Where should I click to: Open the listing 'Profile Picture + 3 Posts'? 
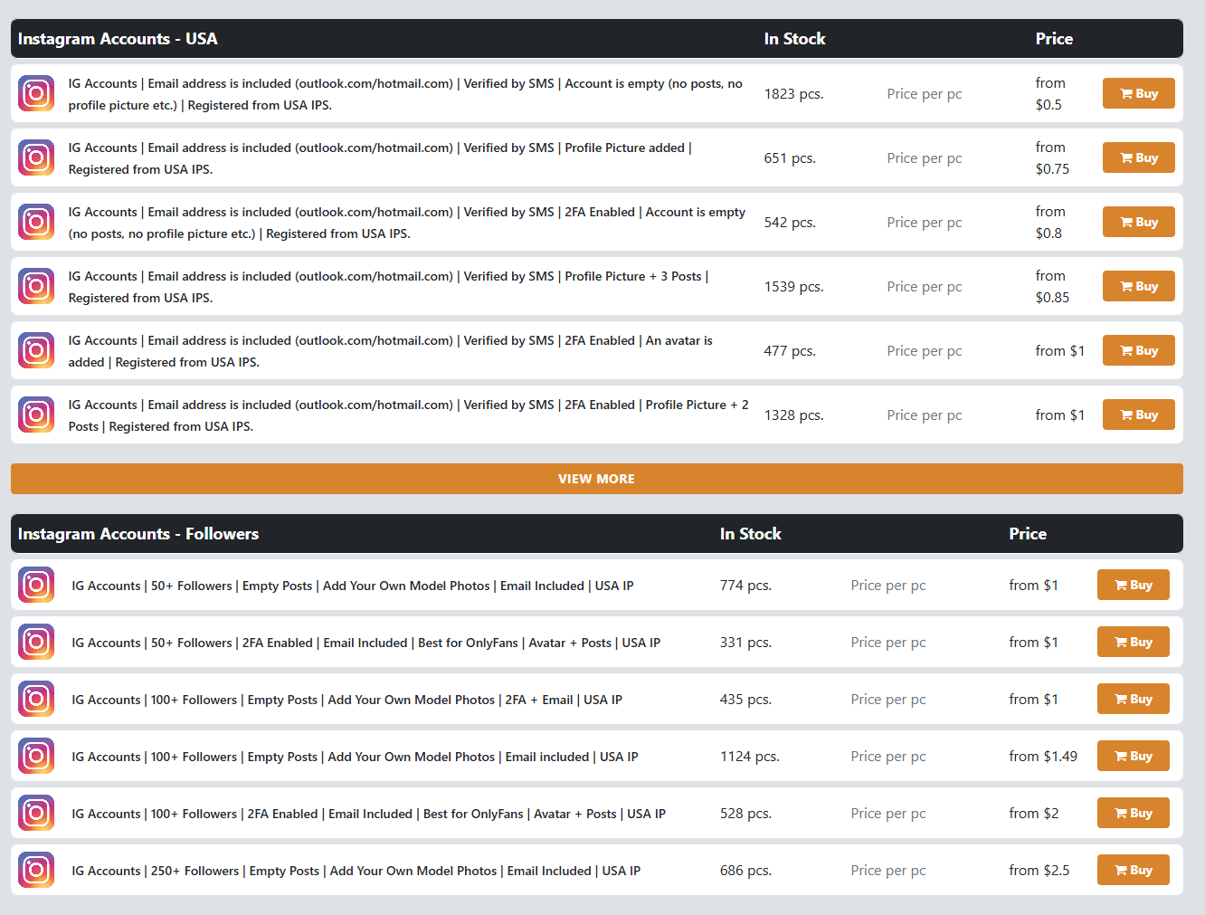click(x=388, y=287)
